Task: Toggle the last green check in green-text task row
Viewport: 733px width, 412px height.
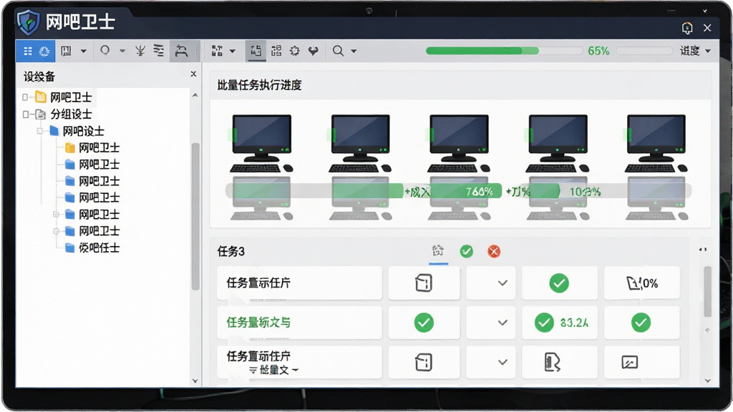Action: click(641, 323)
